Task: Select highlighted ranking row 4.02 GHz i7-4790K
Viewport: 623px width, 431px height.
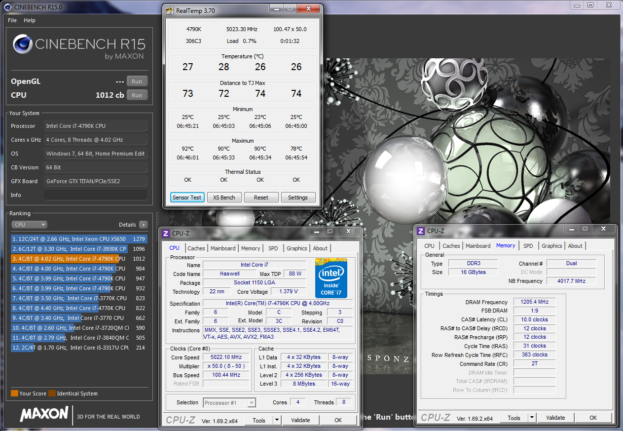Action: [79, 259]
